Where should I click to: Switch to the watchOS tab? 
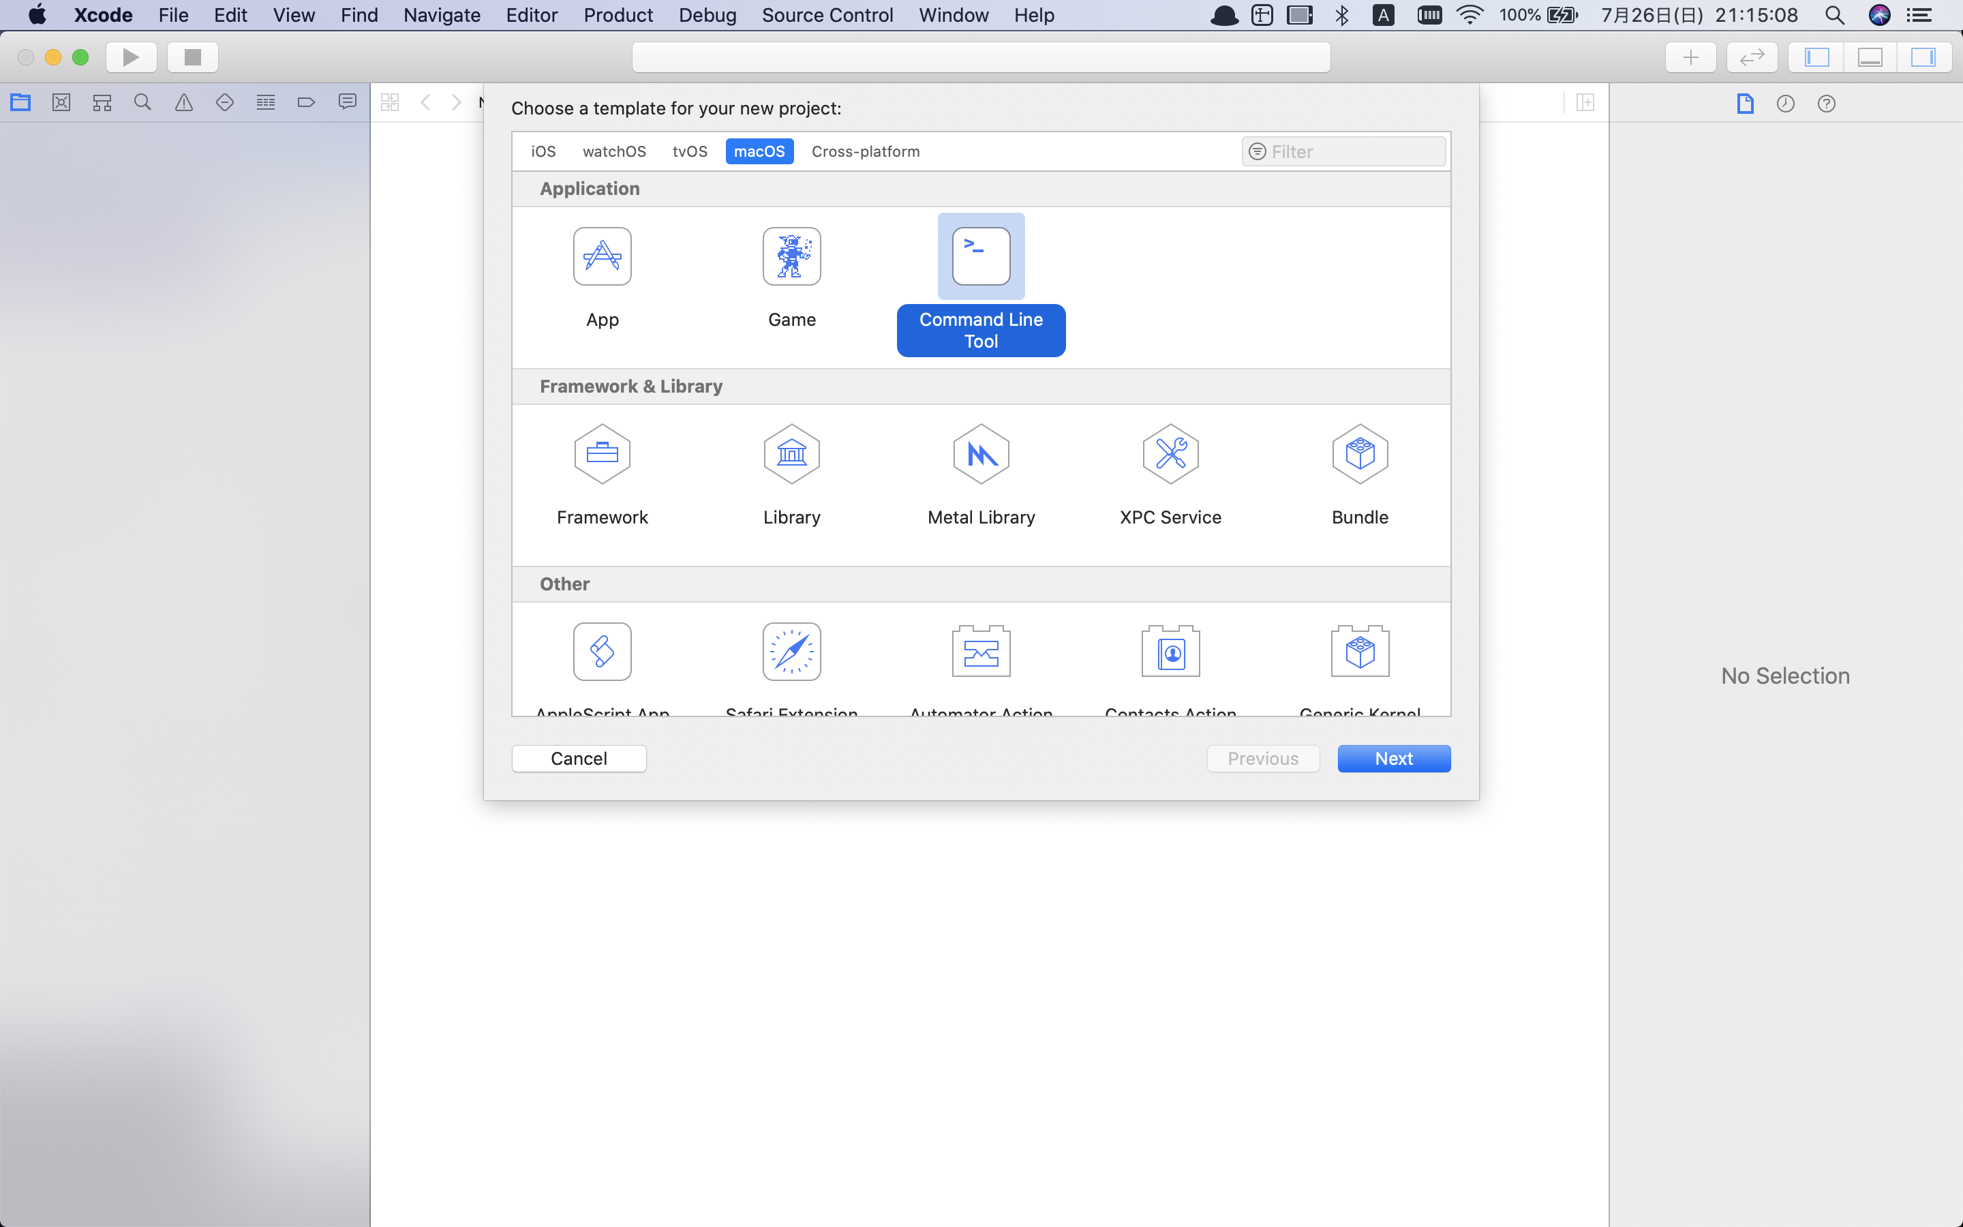[614, 151]
